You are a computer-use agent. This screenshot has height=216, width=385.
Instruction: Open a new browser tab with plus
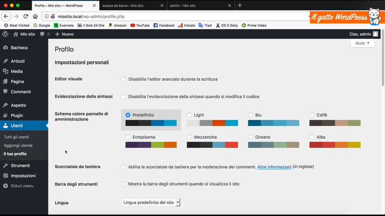coord(240,5)
